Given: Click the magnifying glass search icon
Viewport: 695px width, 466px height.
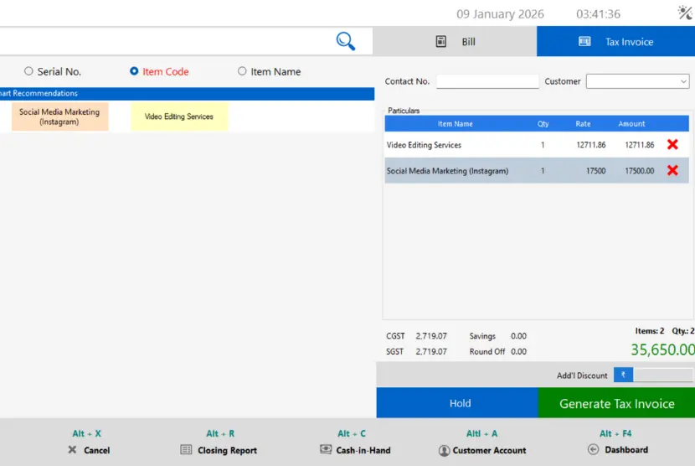Looking at the screenshot, I should (345, 41).
